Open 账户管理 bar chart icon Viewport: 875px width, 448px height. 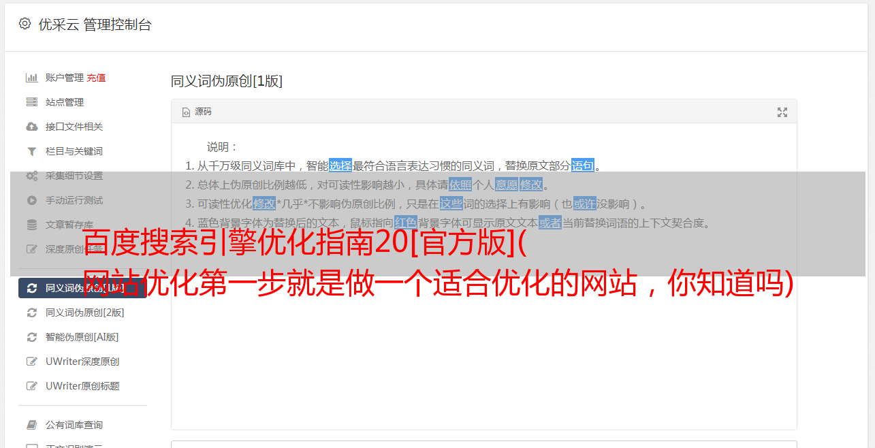pos(31,78)
